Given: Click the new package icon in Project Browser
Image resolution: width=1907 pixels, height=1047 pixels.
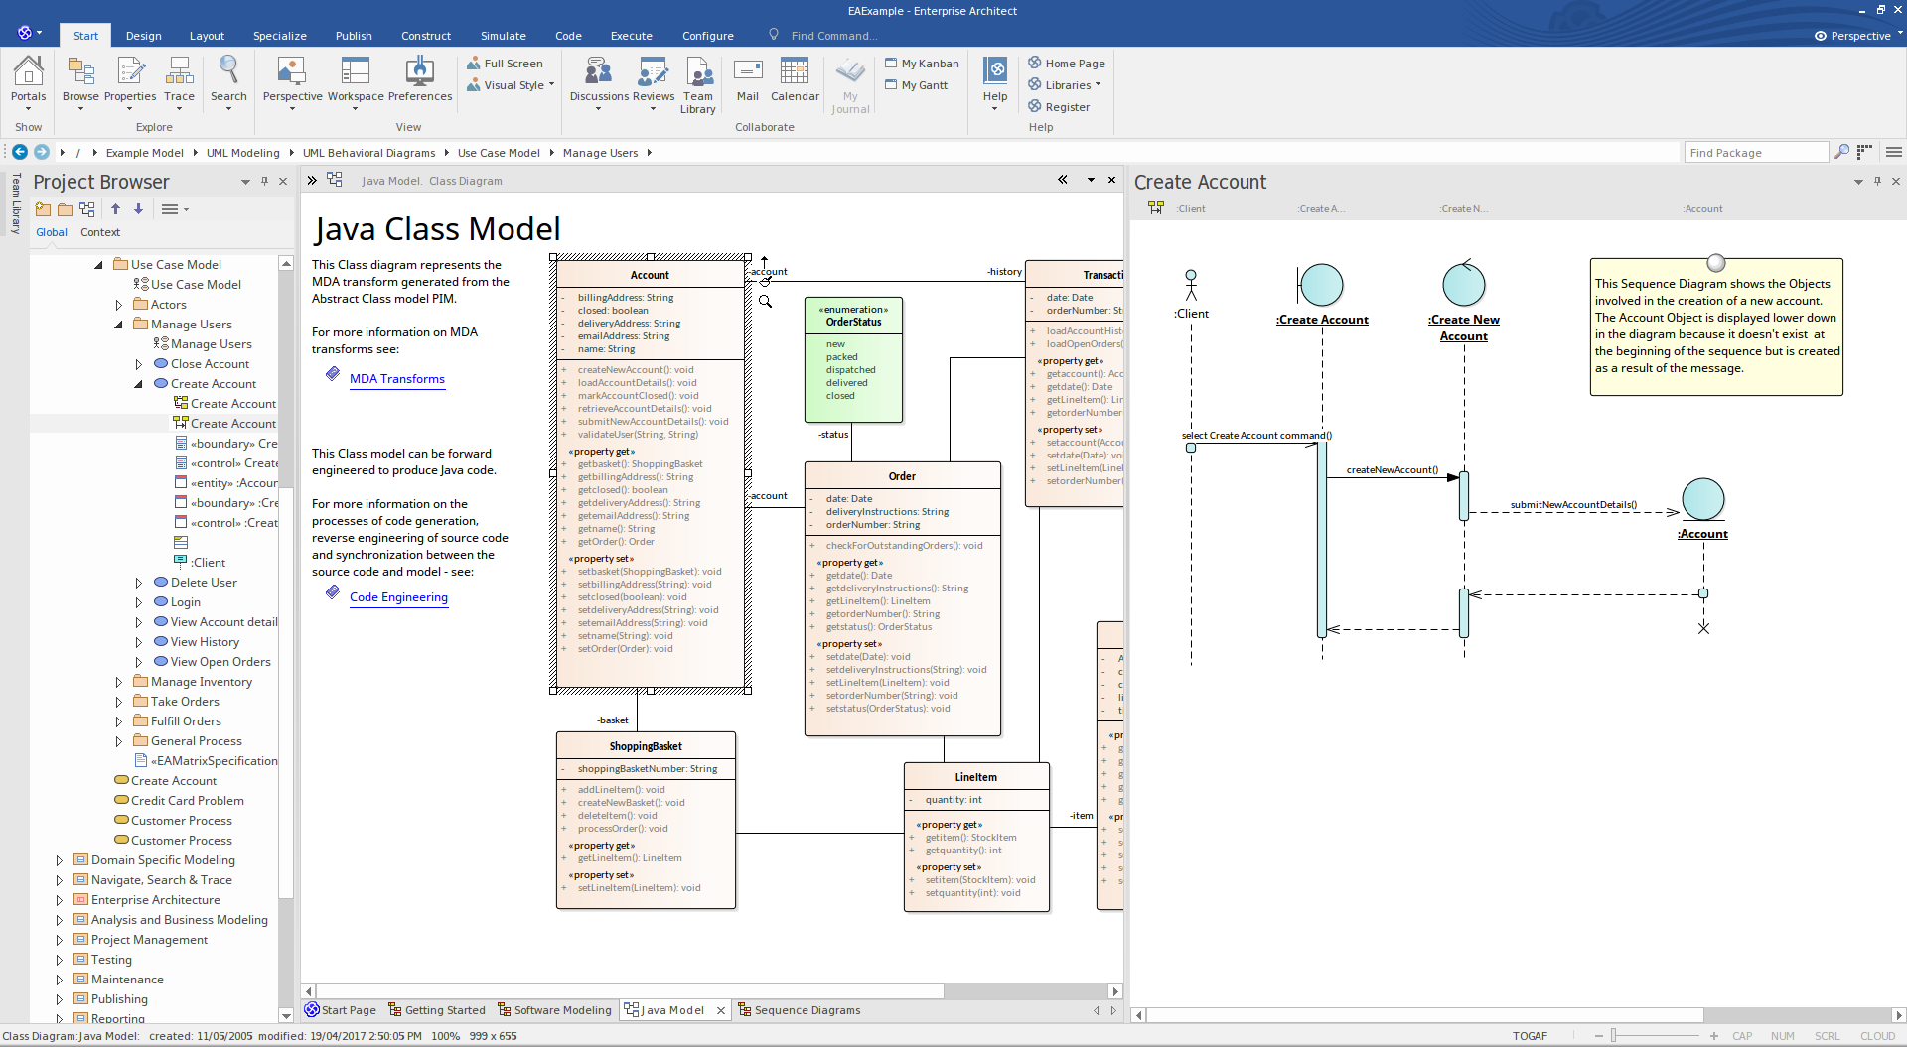Looking at the screenshot, I should (43, 209).
